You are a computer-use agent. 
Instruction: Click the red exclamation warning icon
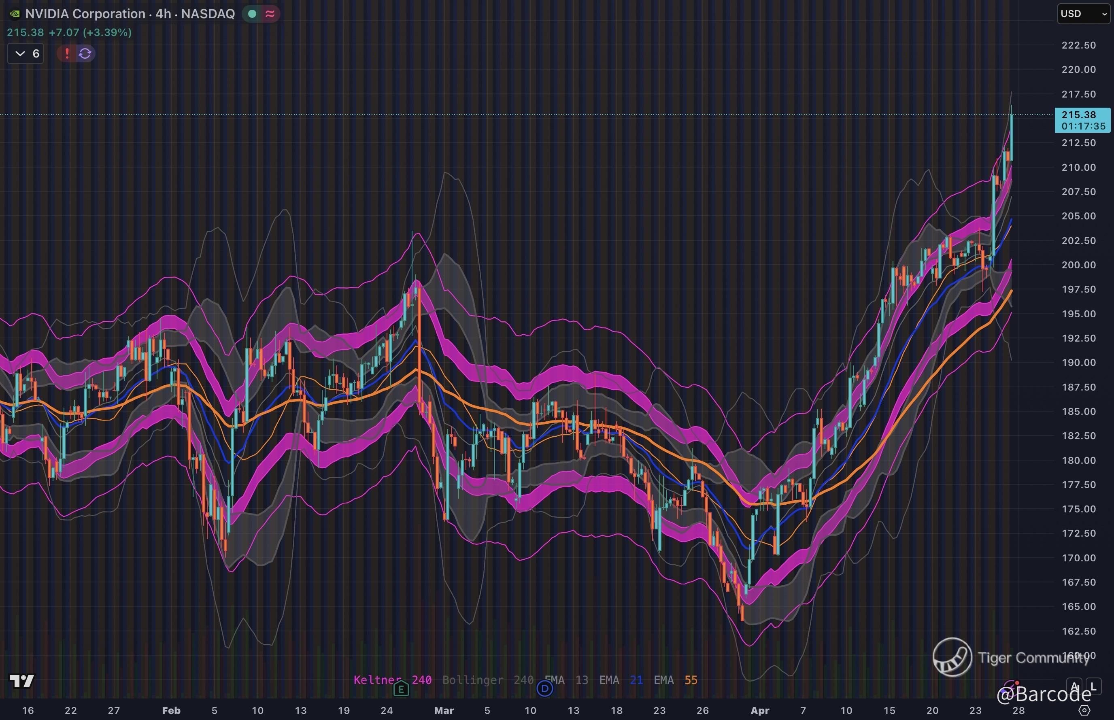67,53
